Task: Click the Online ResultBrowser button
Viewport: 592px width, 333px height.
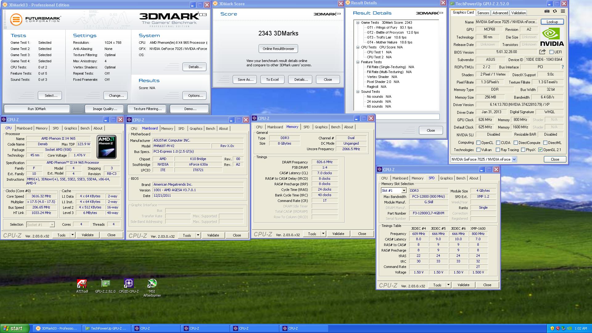Action: tap(278, 49)
